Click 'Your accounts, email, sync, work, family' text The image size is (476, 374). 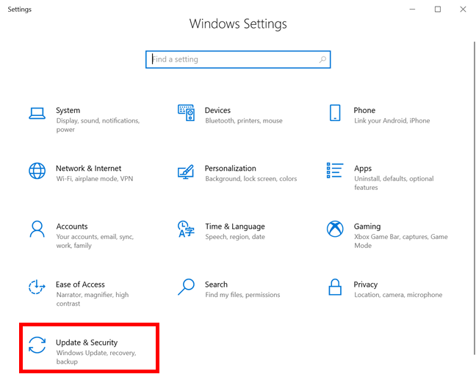click(95, 241)
